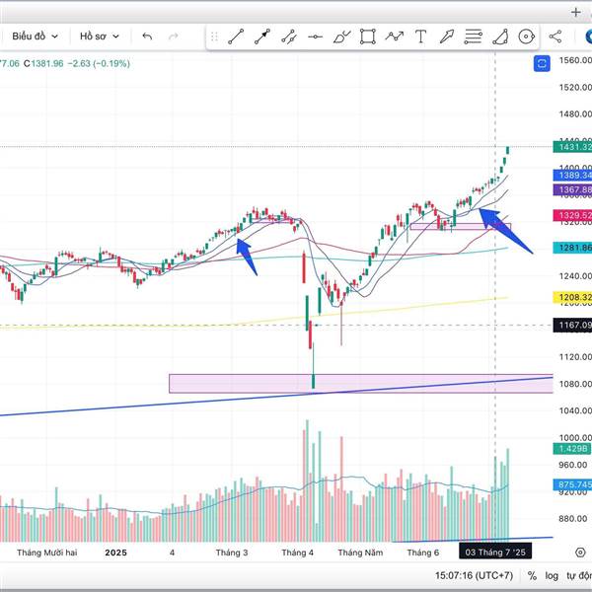Open a new browser tab with plus
The image size is (592, 592).
click(x=576, y=13)
